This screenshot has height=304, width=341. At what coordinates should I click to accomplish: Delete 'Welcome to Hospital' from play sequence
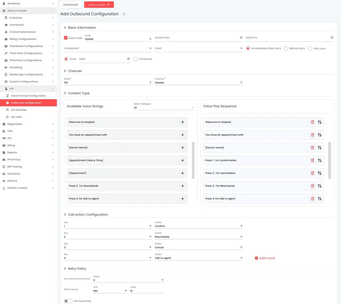click(x=312, y=122)
